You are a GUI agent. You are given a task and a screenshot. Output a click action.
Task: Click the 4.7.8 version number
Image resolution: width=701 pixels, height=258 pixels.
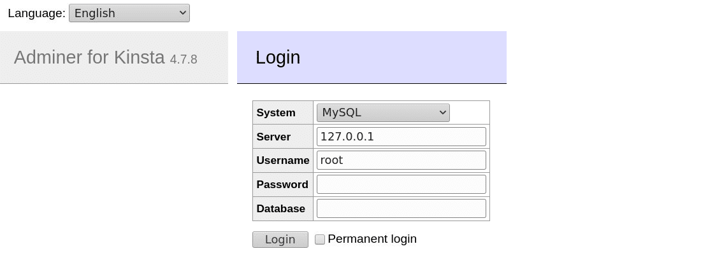(x=184, y=59)
